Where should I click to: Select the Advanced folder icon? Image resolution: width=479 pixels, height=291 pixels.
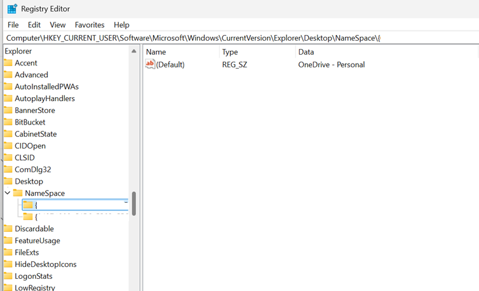(8, 75)
